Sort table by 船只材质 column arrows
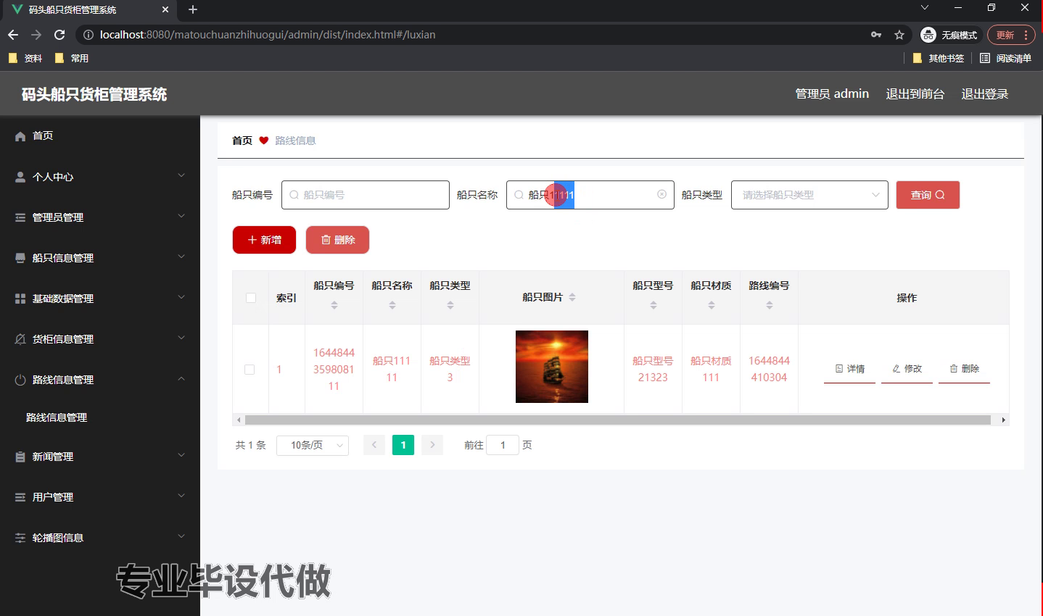The height and width of the screenshot is (616, 1043). point(712,306)
